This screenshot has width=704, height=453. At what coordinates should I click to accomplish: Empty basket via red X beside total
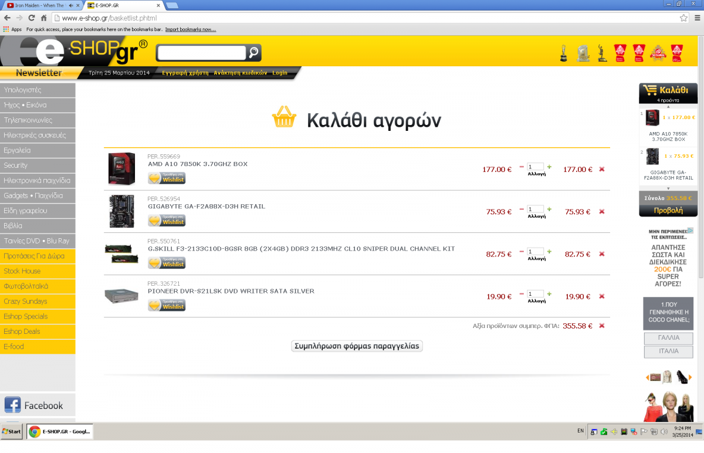[601, 326]
